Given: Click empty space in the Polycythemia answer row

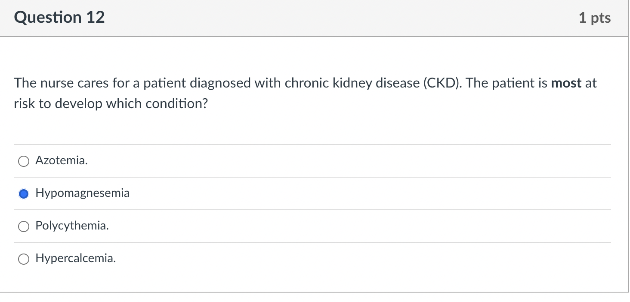Looking at the screenshot, I should tap(344, 226).
